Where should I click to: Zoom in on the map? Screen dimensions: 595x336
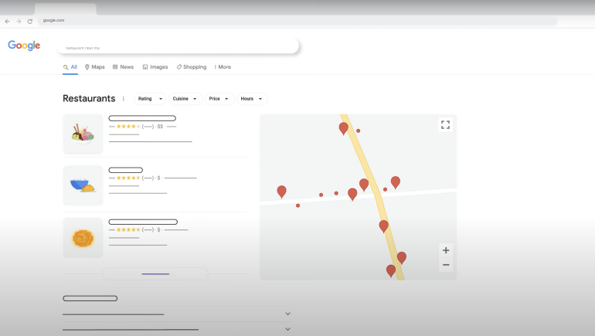point(446,250)
